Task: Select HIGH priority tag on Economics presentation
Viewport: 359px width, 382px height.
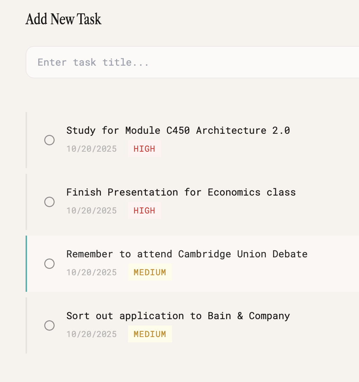Action: [x=144, y=211]
